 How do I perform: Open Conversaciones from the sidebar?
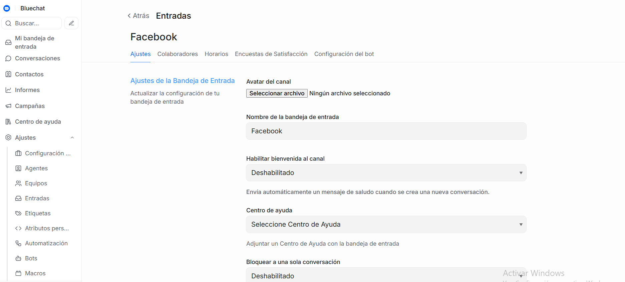37,58
